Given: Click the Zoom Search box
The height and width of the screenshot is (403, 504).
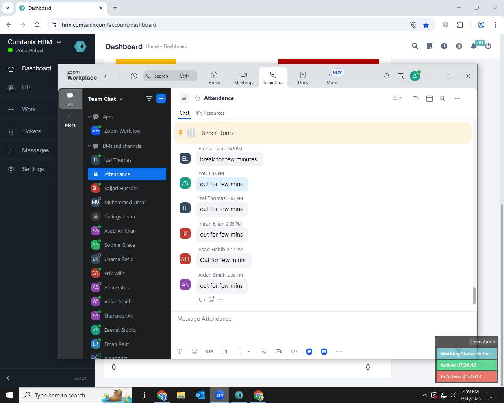Looking at the screenshot, I should (170, 76).
